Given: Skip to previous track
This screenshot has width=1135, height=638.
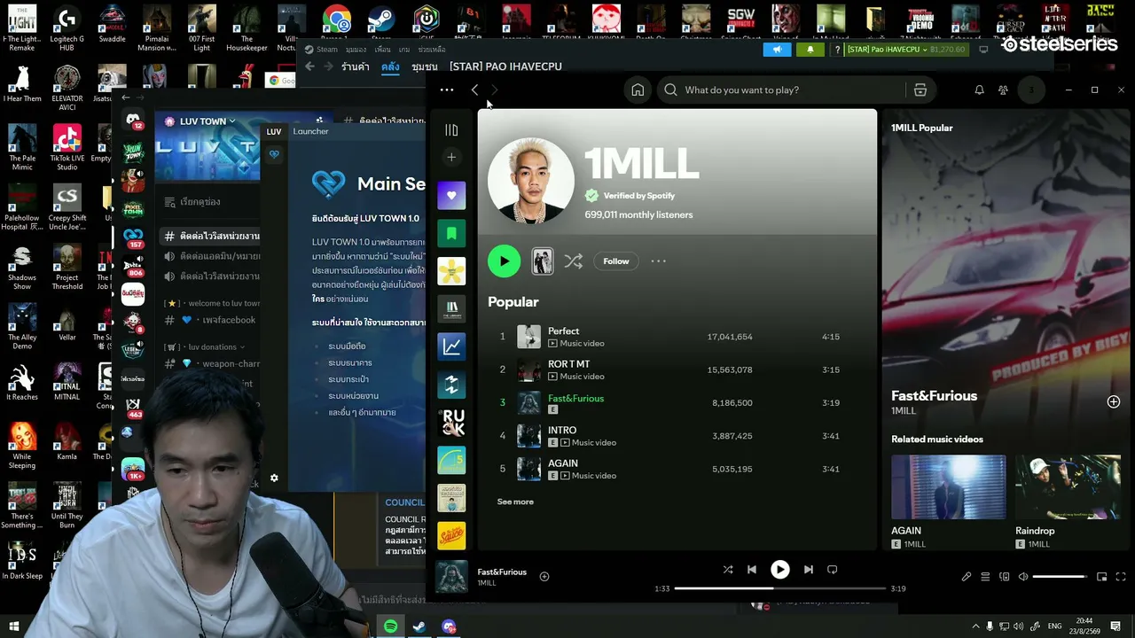Looking at the screenshot, I should pyautogui.click(x=752, y=570).
